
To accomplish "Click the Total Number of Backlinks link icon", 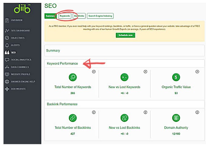I will tap(73, 118).
